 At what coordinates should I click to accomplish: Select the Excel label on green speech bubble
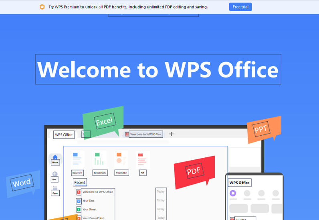point(105,121)
